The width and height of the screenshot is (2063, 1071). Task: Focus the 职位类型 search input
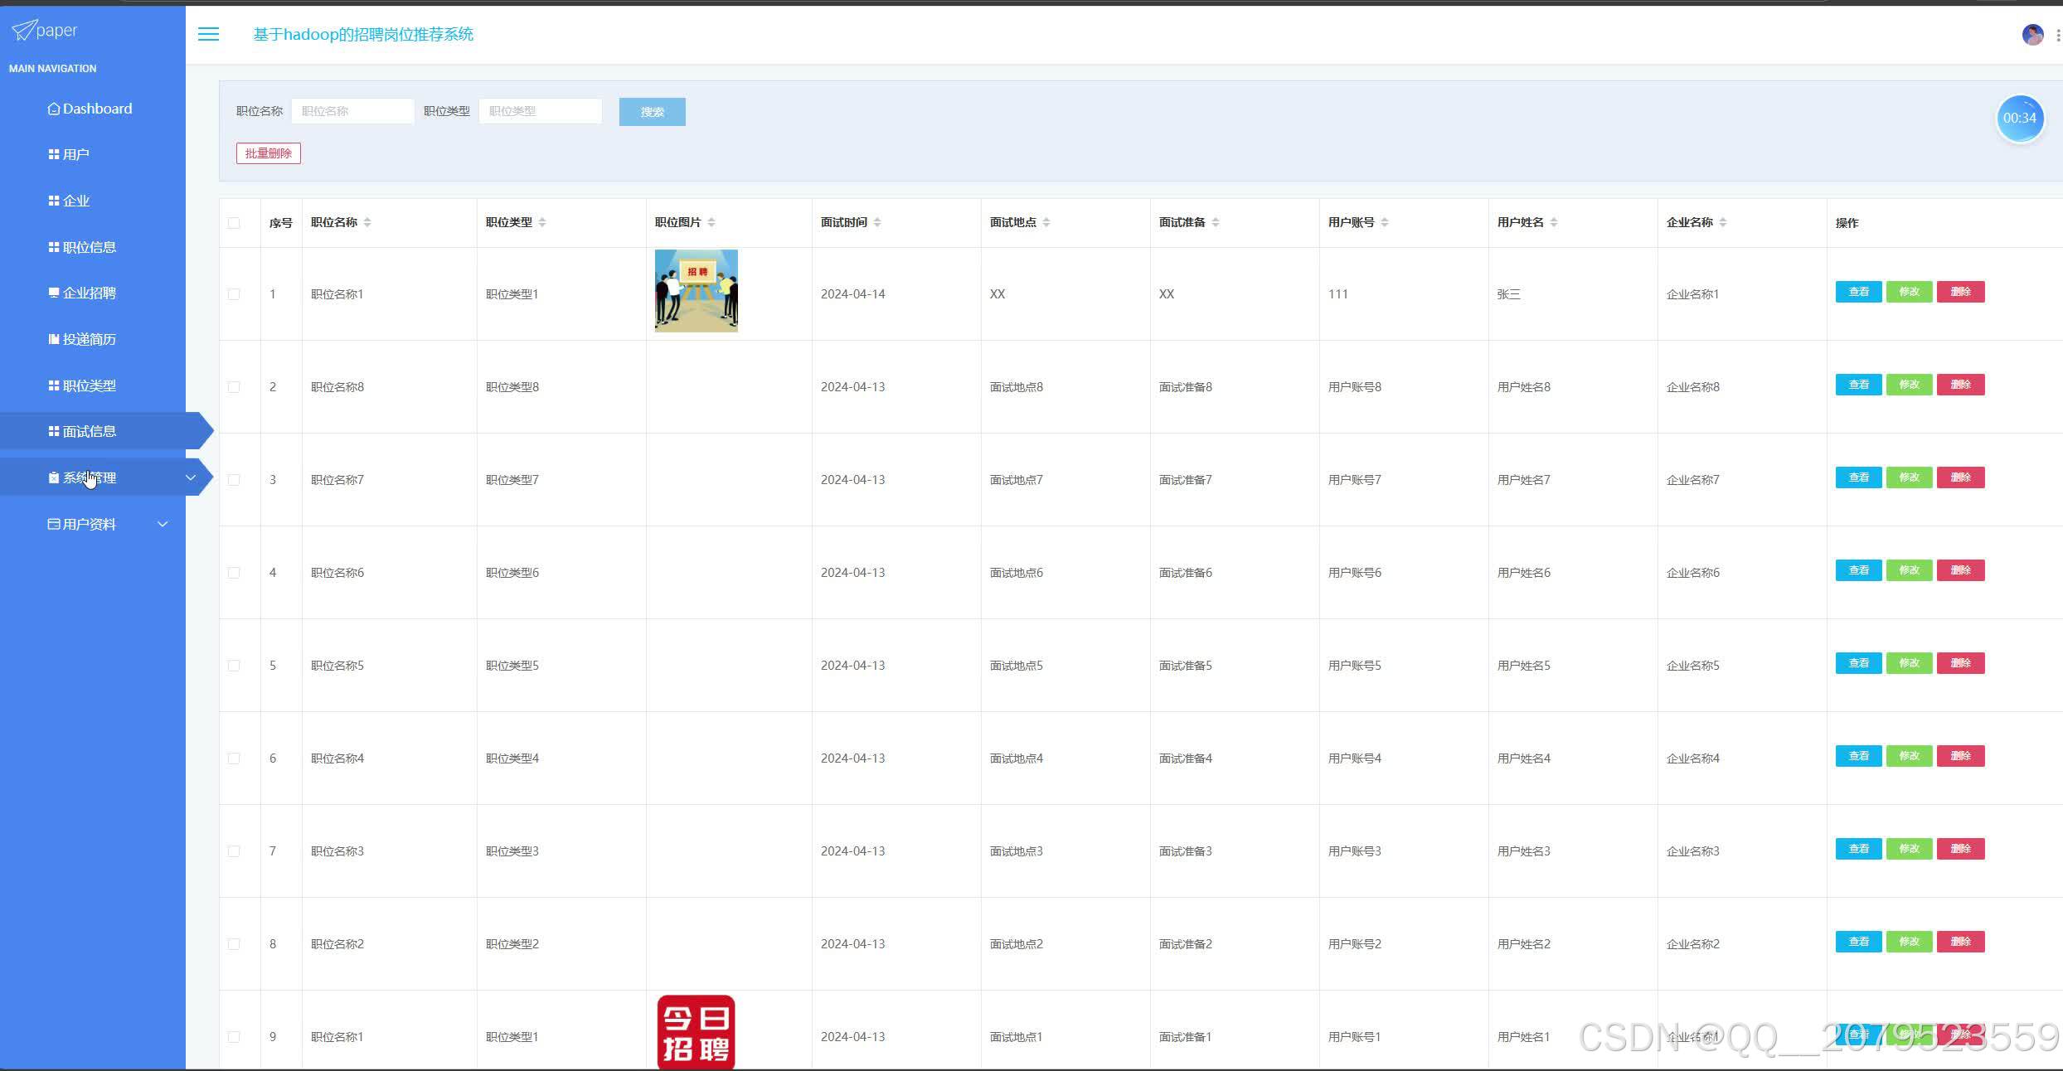click(x=540, y=111)
